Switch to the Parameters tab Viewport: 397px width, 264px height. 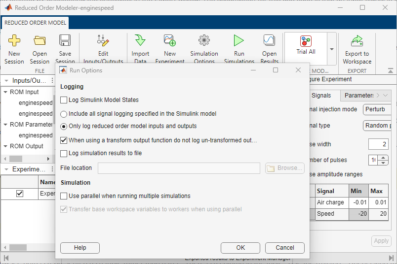(359, 96)
